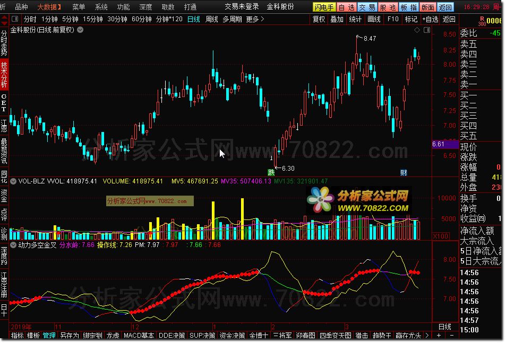Click the 板指 button
This screenshot has width=506, height=343.
[x=408, y=7]
